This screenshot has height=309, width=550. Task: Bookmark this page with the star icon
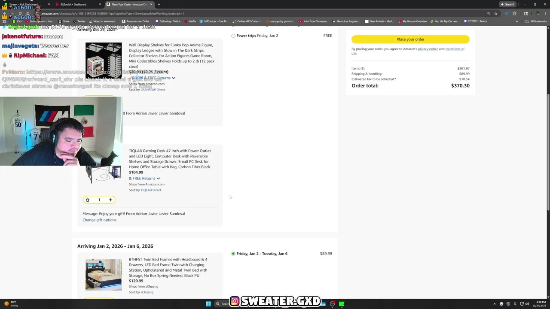[x=495, y=13]
